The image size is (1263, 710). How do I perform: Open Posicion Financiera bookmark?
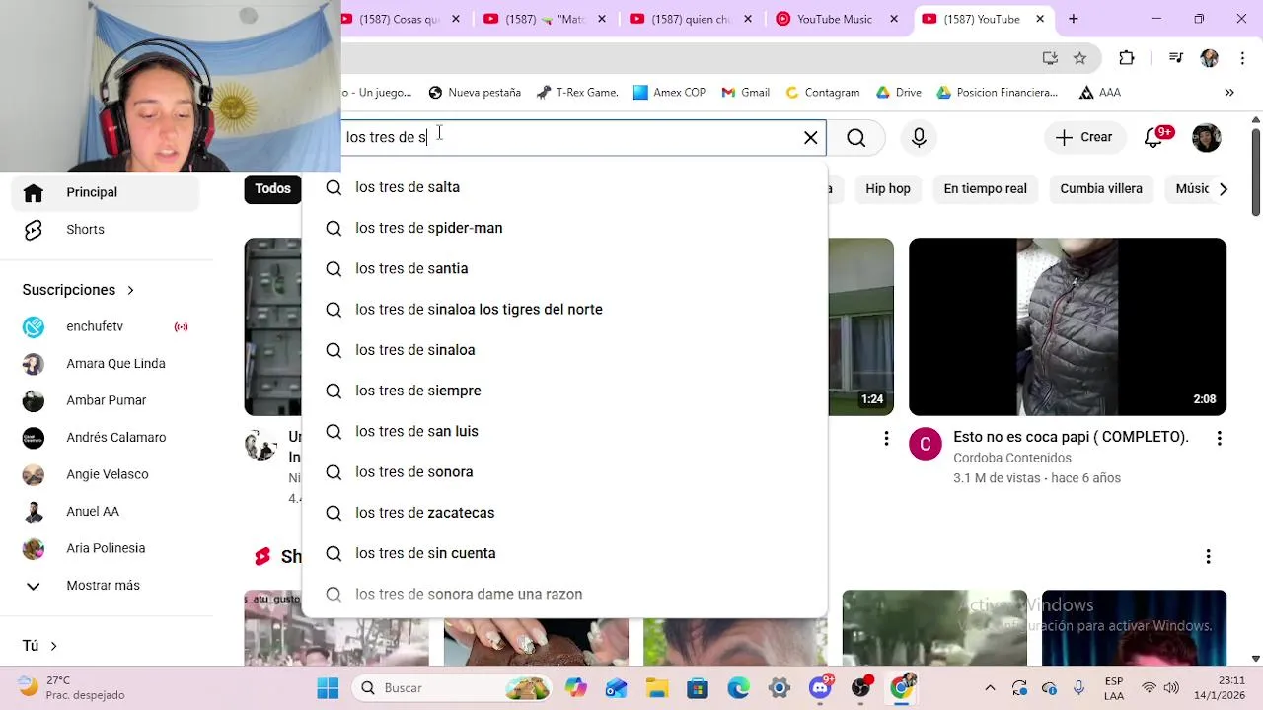click(997, 93)
